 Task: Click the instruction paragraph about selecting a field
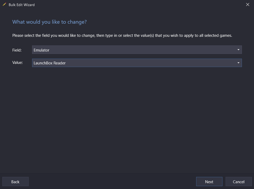pos(122,35)
